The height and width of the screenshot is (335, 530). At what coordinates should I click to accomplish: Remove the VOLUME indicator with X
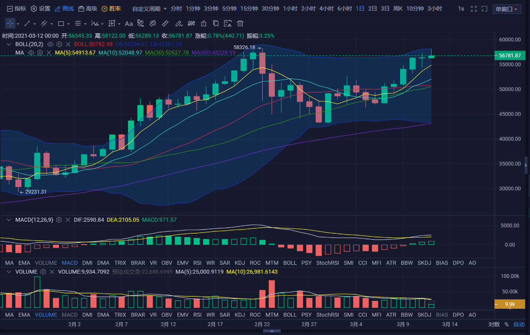(x=52, y=272)
